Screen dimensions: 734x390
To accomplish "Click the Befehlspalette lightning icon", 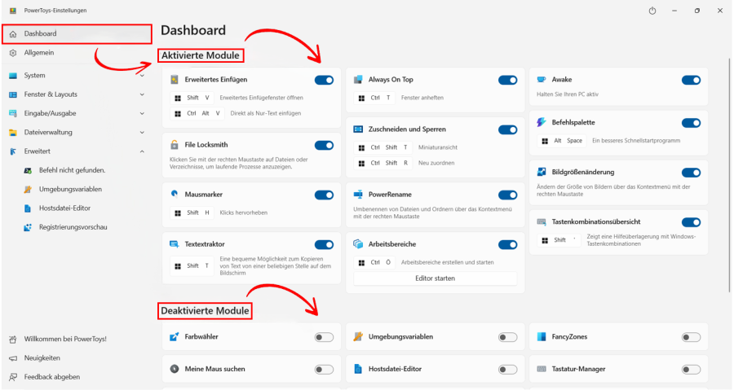I will tap(542, 122).
